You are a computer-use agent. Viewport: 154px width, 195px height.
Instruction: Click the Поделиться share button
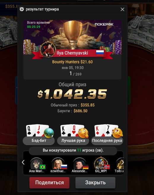pos(49,183)
